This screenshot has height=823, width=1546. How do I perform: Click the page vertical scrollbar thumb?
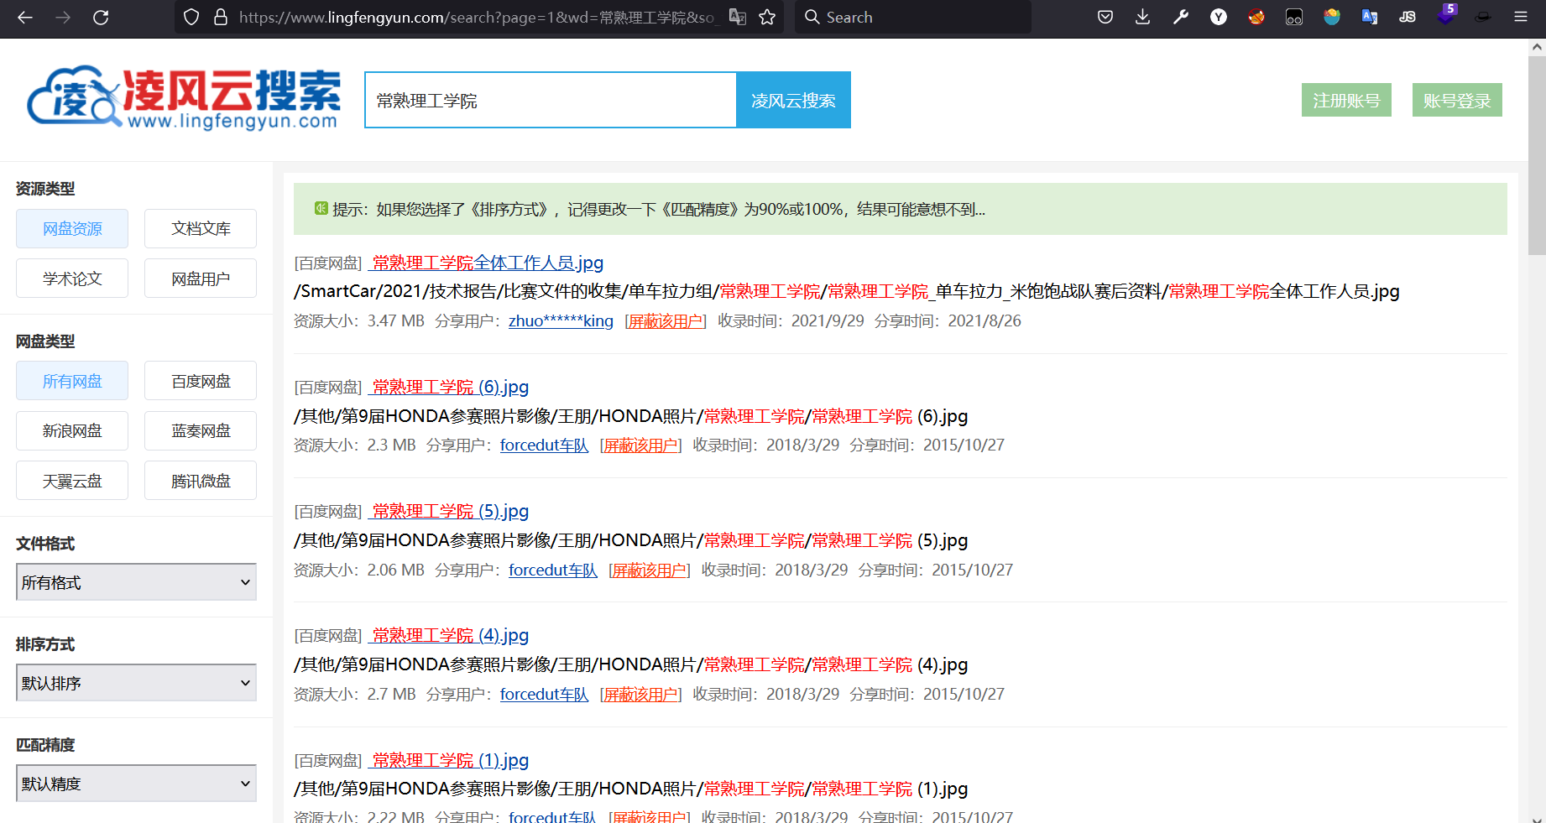tap(1537, 155)
